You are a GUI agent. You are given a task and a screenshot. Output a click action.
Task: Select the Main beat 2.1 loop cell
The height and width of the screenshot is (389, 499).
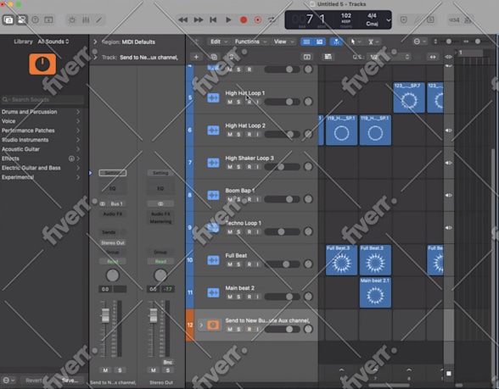375,292
